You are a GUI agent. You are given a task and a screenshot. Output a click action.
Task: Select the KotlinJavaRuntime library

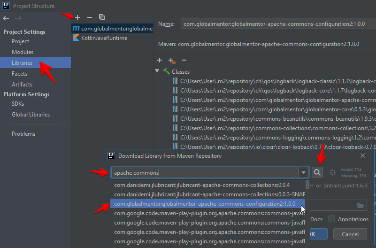[x=104, y=38]
